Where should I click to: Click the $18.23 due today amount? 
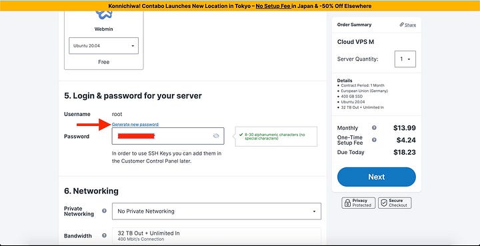click(405, 153)
